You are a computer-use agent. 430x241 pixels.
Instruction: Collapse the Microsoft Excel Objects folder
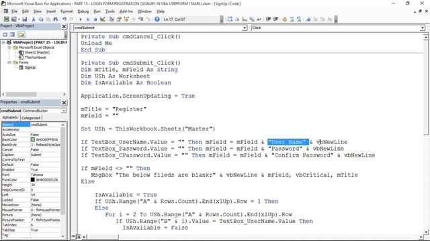[9, 48]
